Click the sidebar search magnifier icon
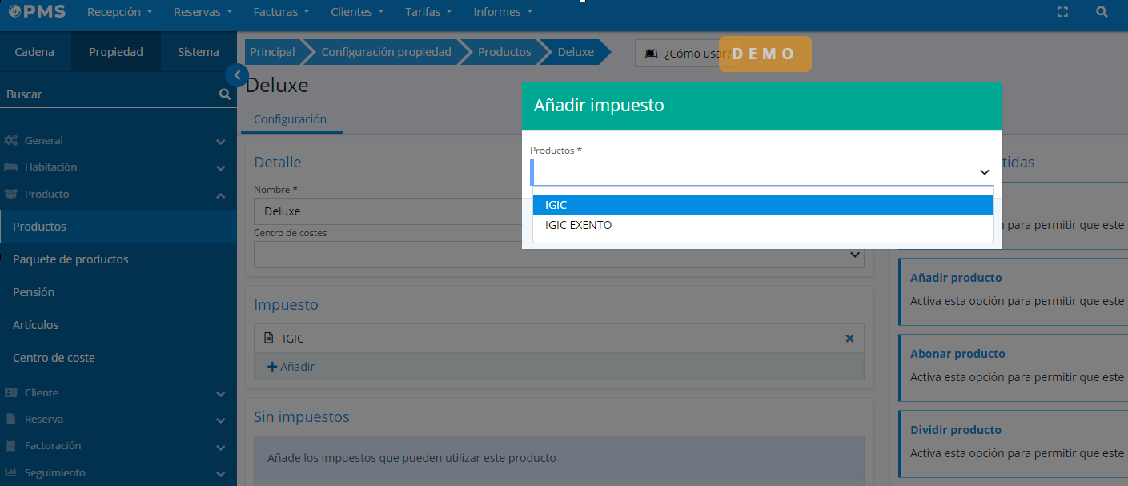Image resolution: width=1128 pixels, height=486 pixels. [224, 94]
